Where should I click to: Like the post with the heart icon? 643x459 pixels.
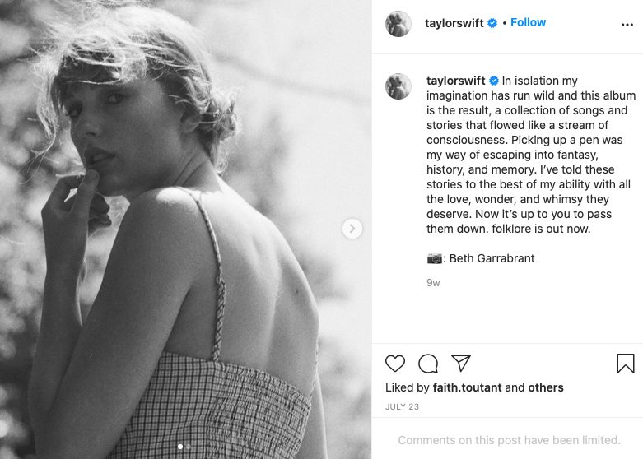click(x=395, y=364)
